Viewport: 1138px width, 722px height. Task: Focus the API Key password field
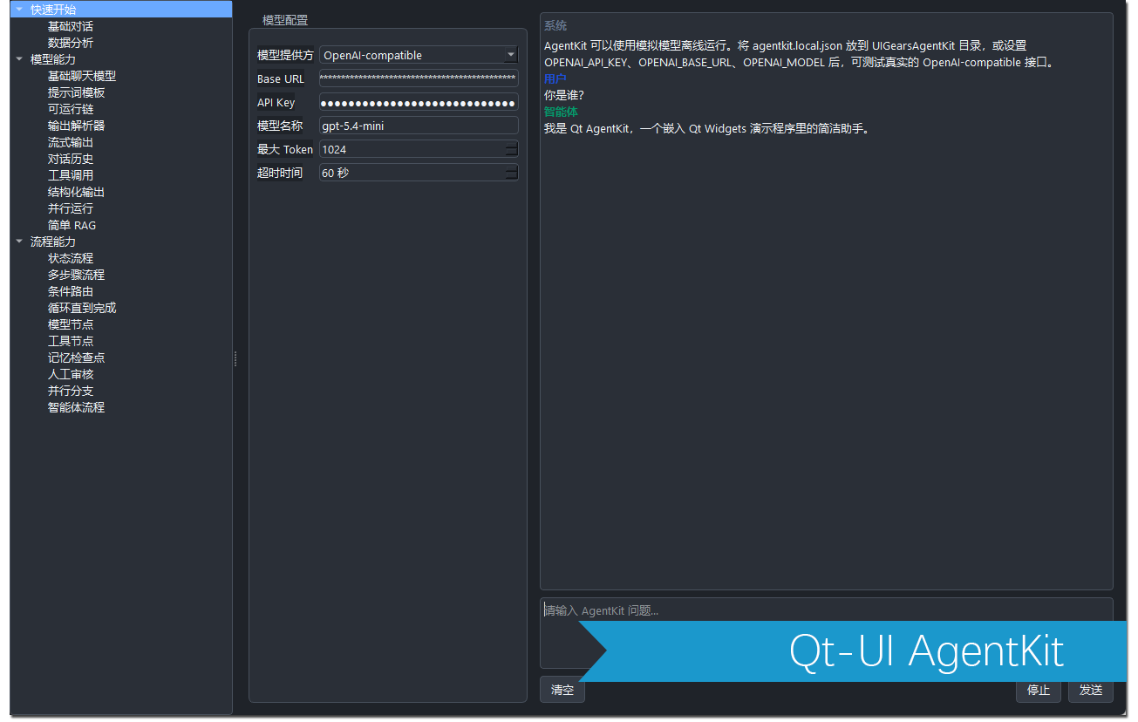coord(419,102)
